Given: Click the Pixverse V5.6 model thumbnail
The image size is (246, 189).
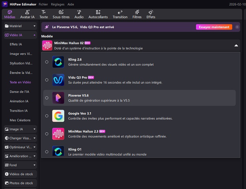Looking at the screenshot, I should pyautogui.click(x=58, y=98).
